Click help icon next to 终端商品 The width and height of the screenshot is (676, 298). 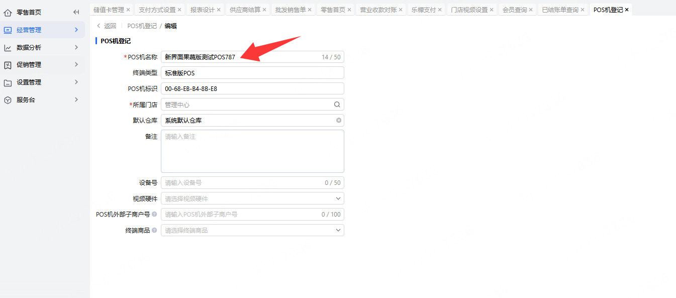[154, 230]
